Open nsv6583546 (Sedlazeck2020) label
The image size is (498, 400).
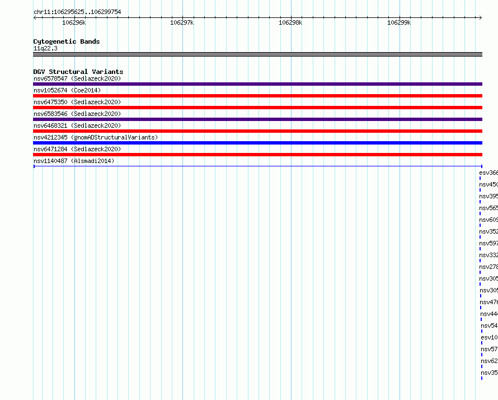pyautogui.click(x=77, y=114)
